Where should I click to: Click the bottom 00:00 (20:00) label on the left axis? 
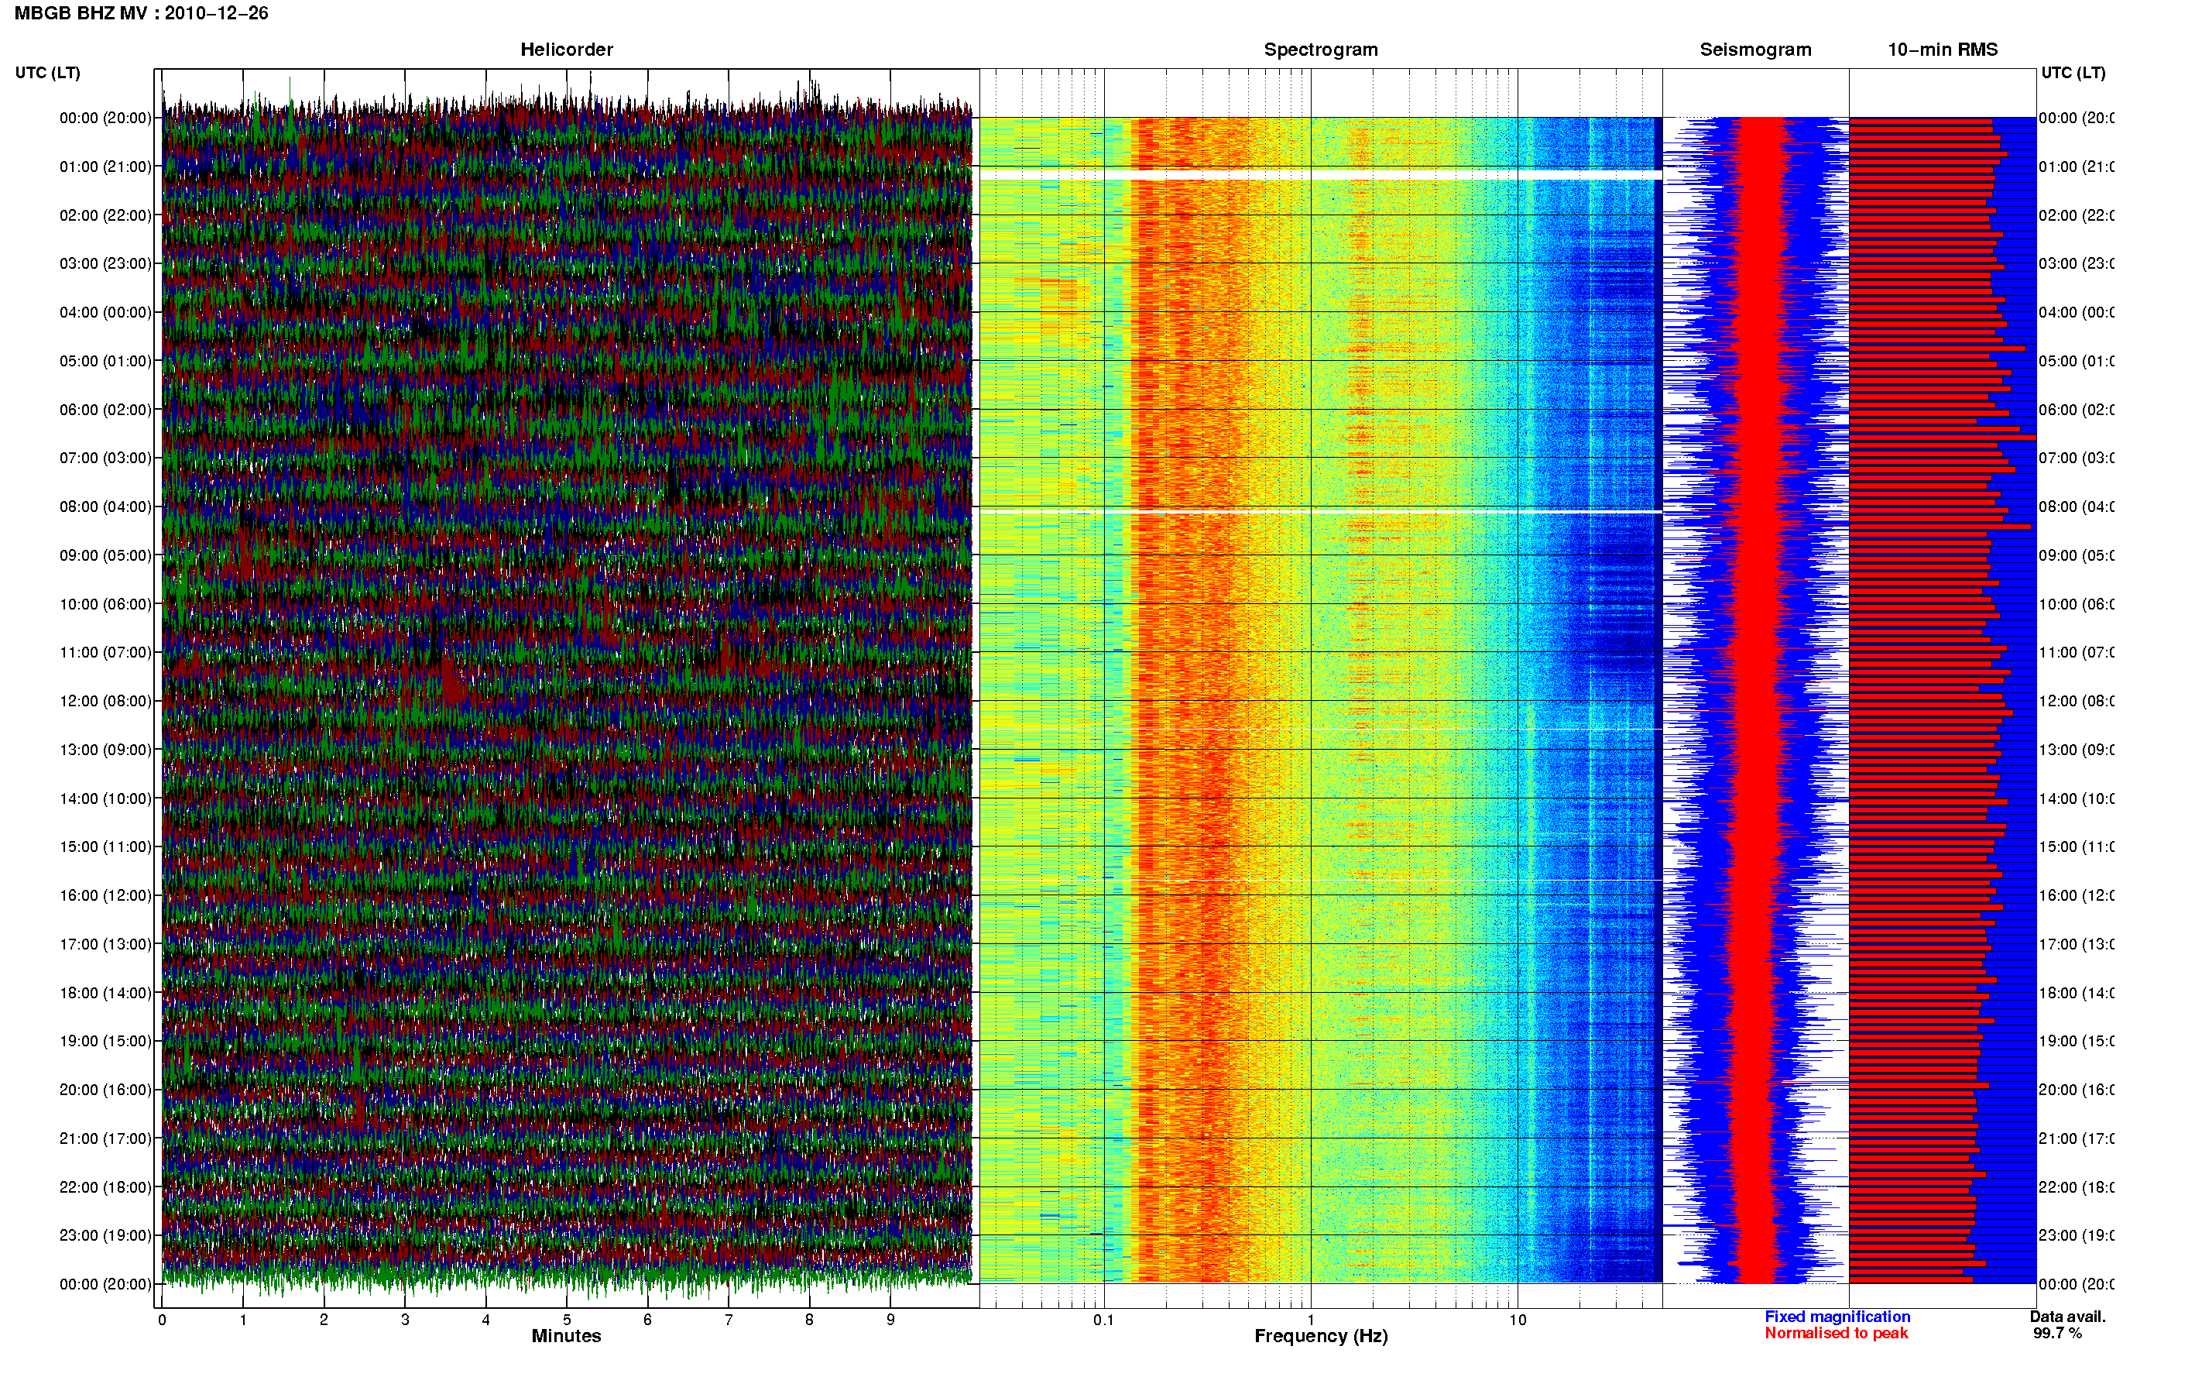tap(105, 1284)
